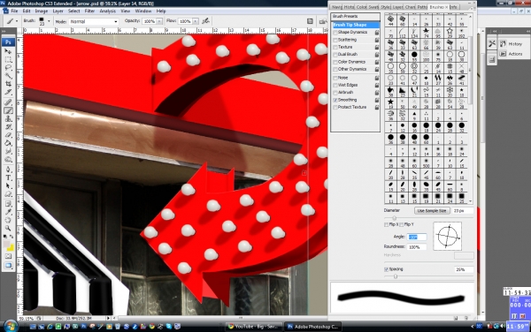Click the Angle input field
The image size is (531, 332).
pos(417,238)
